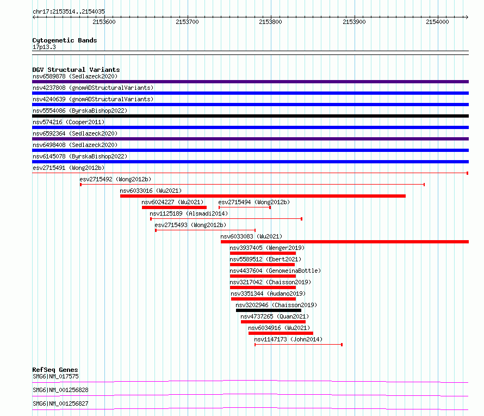
Task: Open gene transcript SMG6|NM_017575
Action: tap(55, 376)
